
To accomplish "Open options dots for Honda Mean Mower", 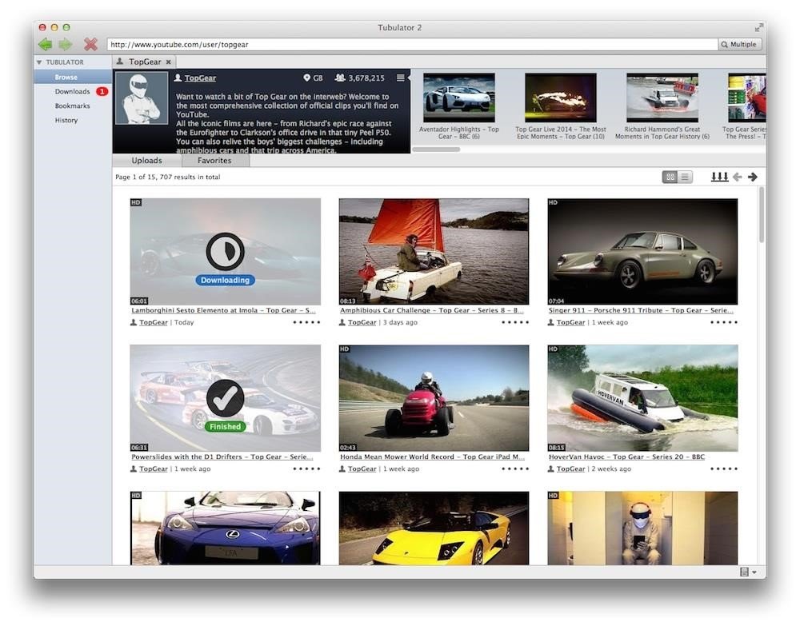I will pos(515,469).
